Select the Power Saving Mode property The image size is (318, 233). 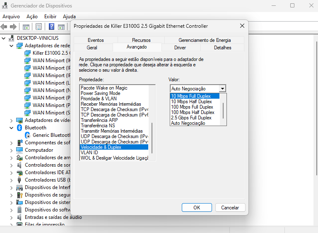(114, 93)
